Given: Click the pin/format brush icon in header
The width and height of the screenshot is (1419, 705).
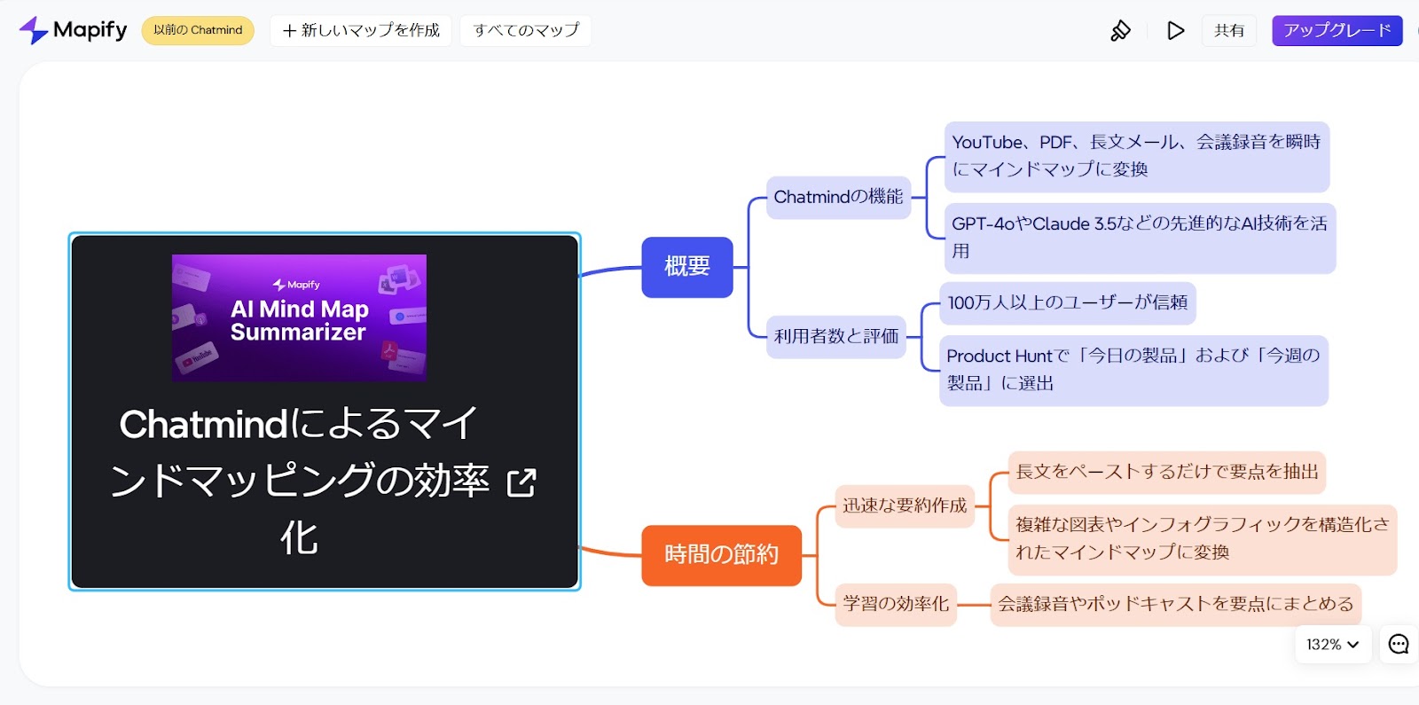Looking at the screenshot, I should pos(1121,31).
